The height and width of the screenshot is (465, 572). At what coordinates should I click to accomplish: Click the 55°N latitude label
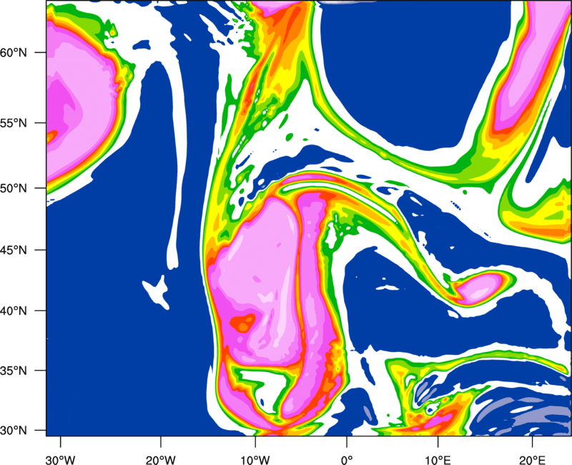click(x=14, y=123)
